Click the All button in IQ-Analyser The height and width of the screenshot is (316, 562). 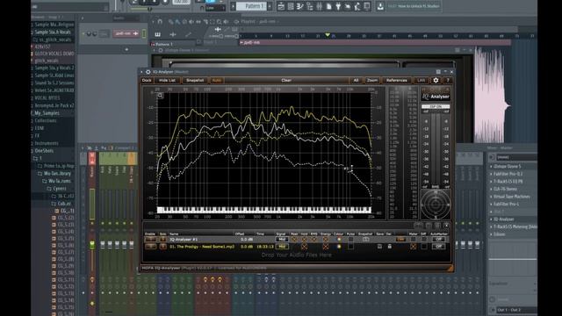tap(356, 80)
